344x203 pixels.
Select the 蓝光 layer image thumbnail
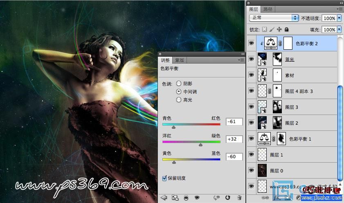pyautogui.click(x=262, y=59)
